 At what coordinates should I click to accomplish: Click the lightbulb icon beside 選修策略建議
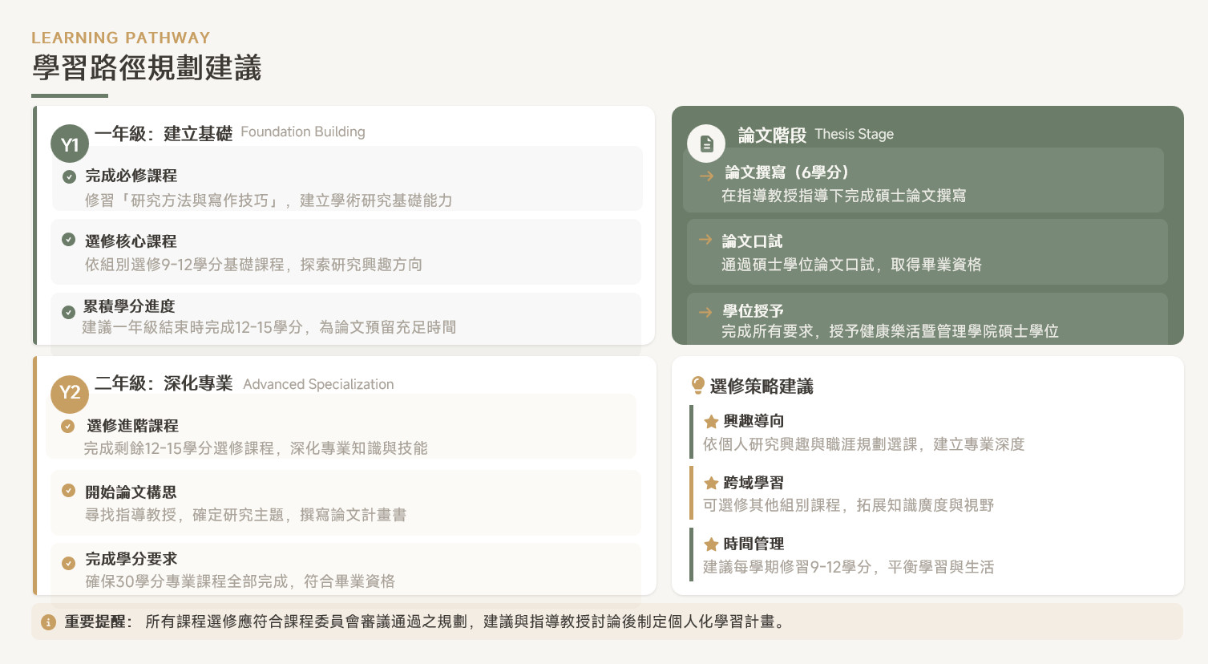click(698, 386)
